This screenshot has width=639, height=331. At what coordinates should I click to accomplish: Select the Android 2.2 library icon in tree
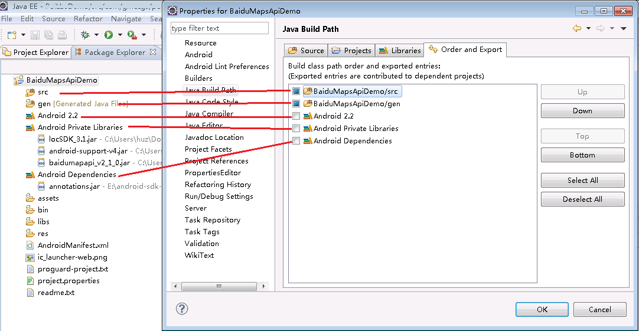click(x=30, y=116)
